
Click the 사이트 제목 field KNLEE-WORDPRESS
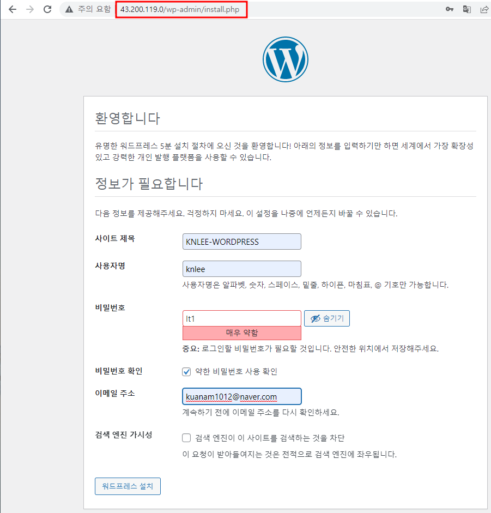tap(242, 242)
